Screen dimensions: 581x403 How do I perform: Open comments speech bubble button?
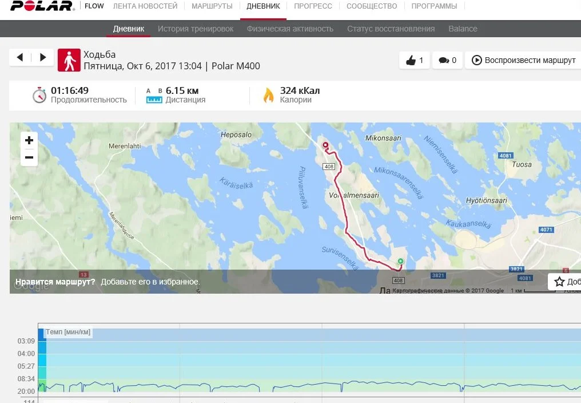447,60
